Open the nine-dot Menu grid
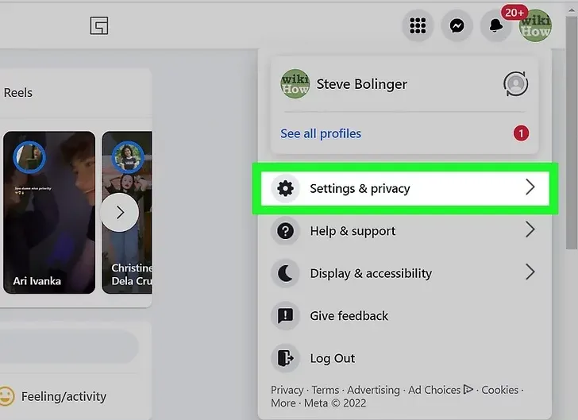The height and width of the screenshot is (420, 578). (418, 25)
